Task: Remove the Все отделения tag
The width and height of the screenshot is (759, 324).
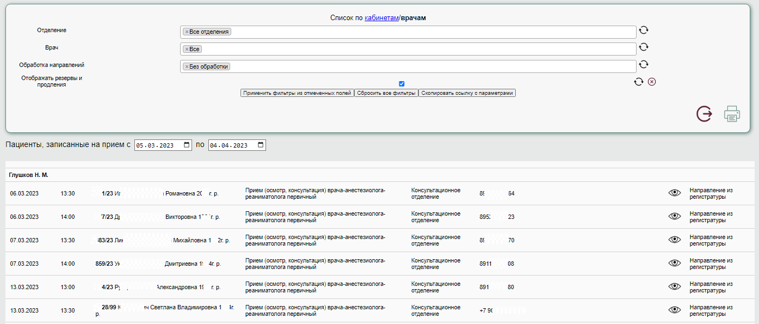Action: click(187, 32)
